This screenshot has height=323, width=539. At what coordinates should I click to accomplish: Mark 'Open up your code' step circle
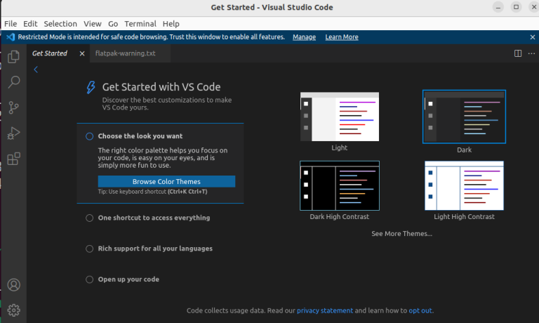coord(89,279)
